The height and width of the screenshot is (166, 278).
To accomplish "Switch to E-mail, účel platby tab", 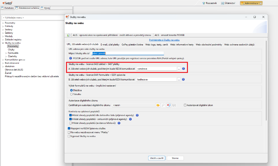I will click(x=110, y=45).
